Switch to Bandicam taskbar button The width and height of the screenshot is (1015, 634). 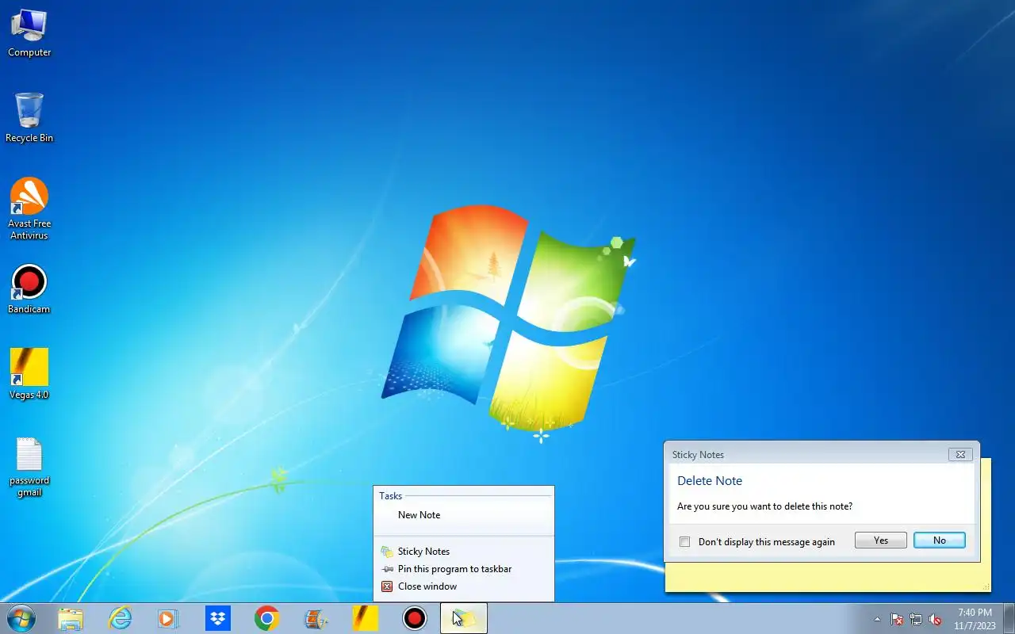point(415,618)
